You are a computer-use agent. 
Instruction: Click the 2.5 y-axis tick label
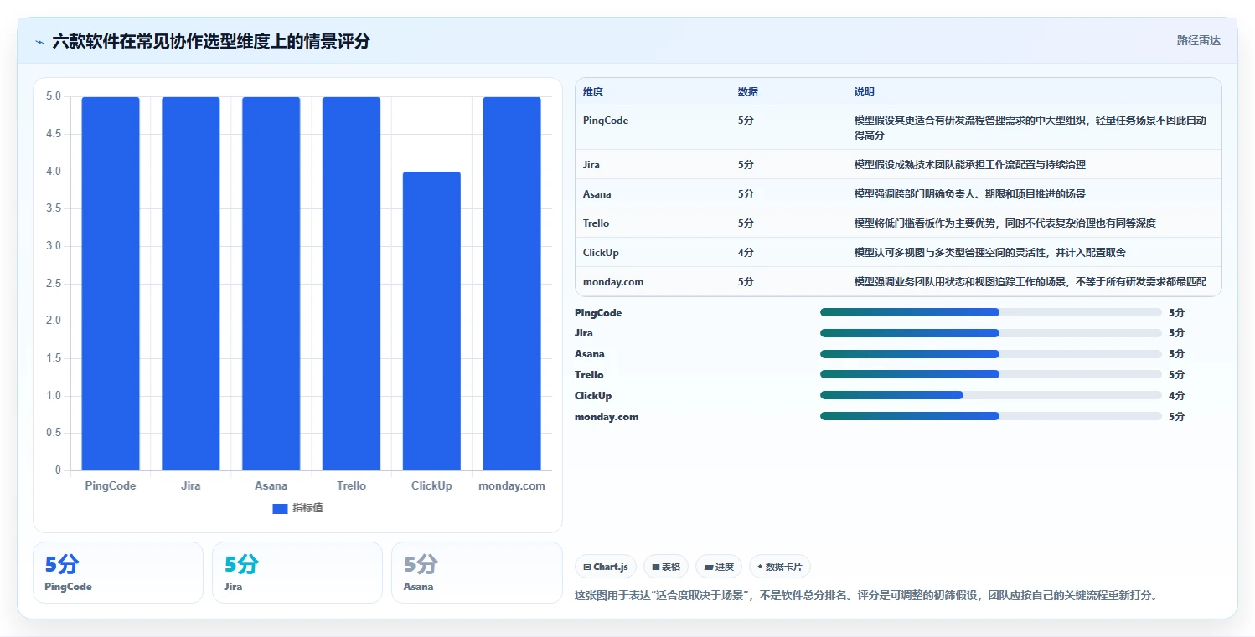54,284
